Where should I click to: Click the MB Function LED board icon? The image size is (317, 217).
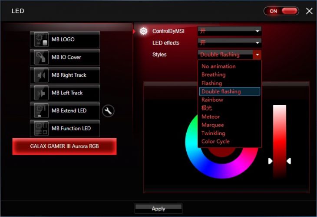(41, 129)
